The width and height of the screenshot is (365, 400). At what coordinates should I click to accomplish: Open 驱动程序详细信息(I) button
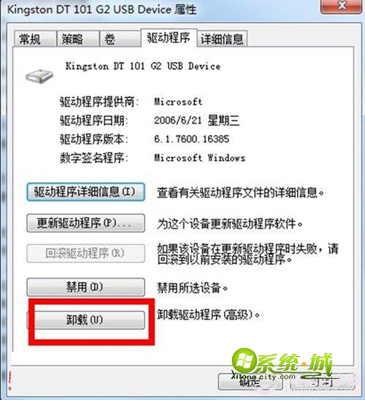point(85,192)
